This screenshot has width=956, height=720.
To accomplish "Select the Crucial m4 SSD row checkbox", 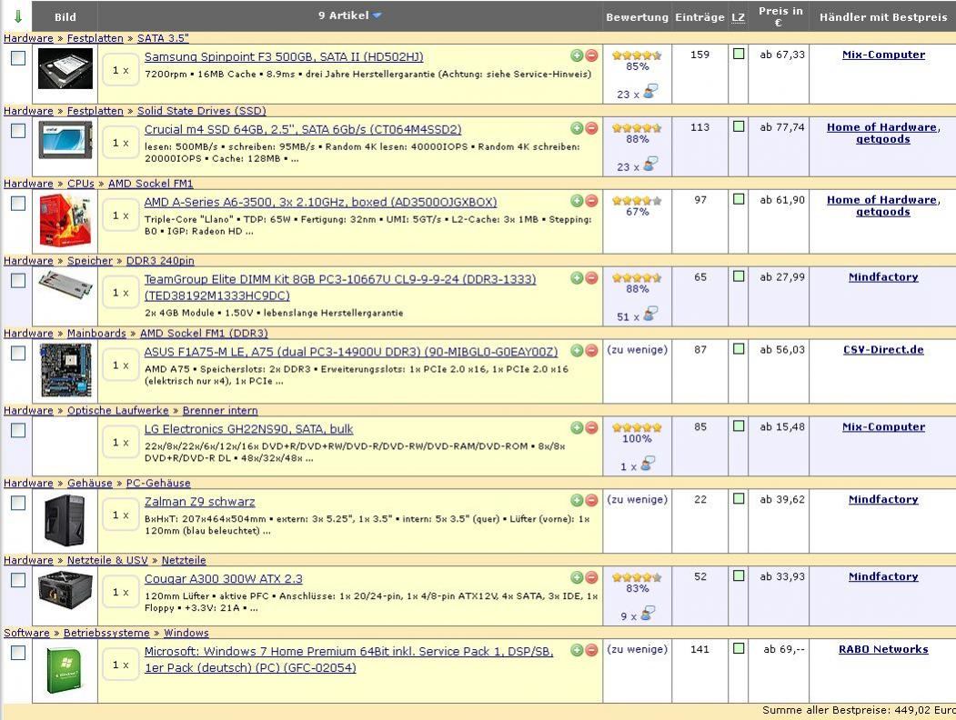I will [18, 131].
